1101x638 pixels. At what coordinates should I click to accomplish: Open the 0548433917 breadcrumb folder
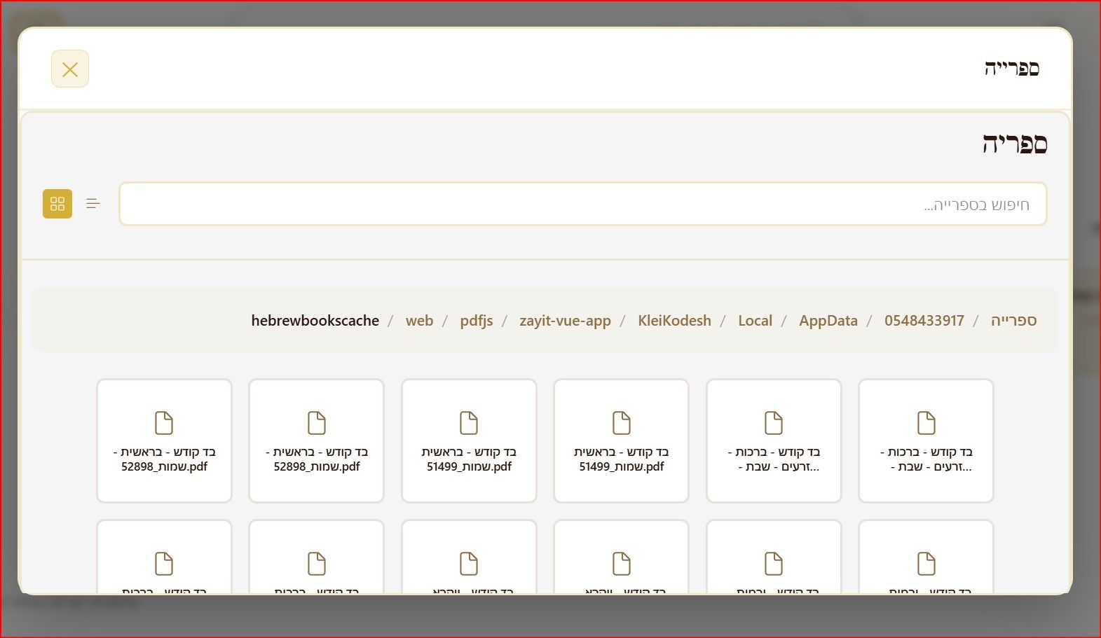(x=924, y=321)
